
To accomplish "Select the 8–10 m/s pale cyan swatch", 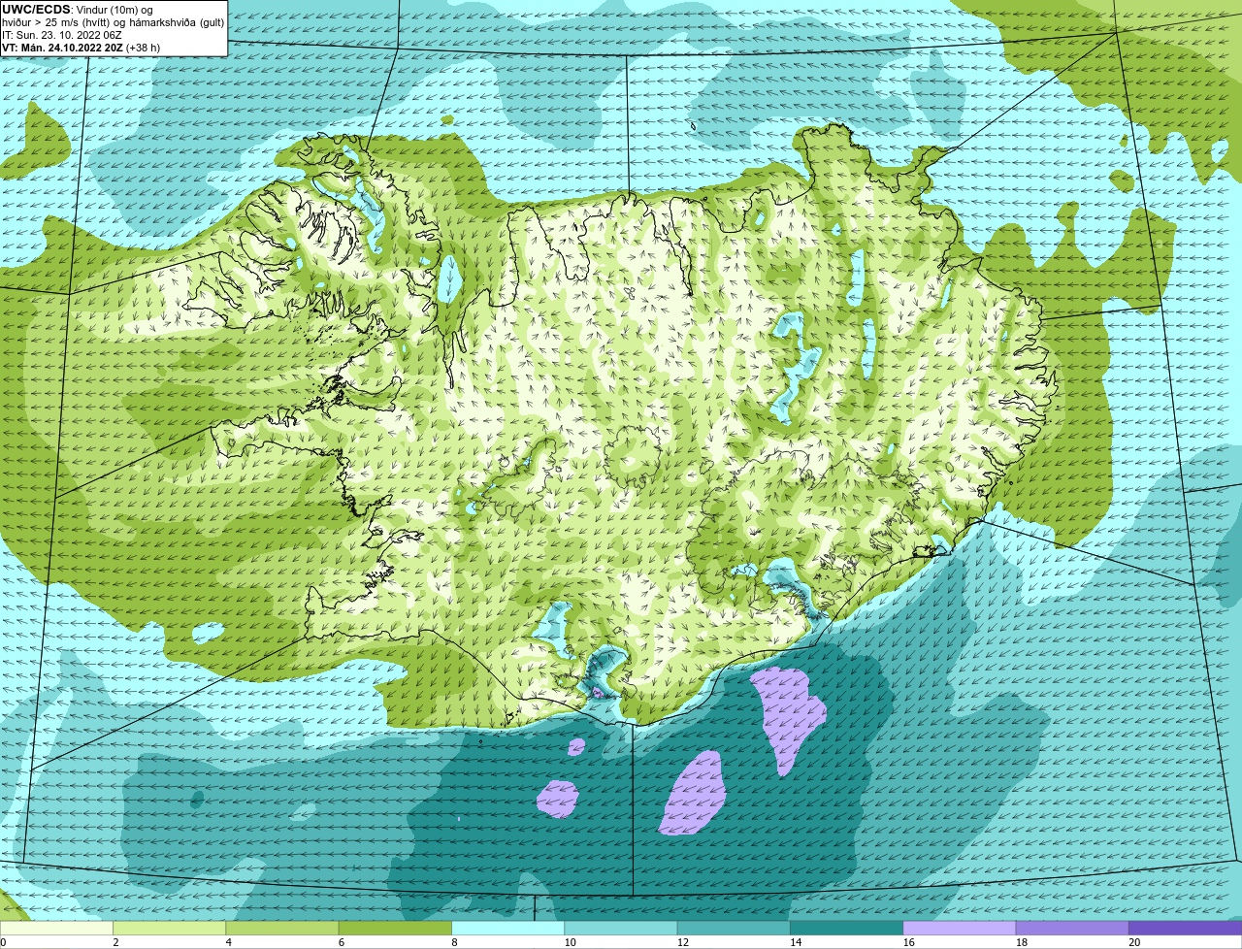I will 508,929.
